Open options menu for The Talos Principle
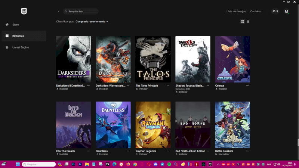This screenshot has width=299, height=168. [168, 85]
